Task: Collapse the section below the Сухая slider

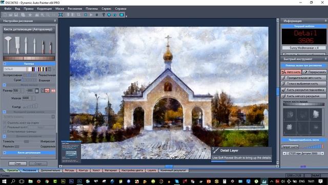Action: (5, 85)
